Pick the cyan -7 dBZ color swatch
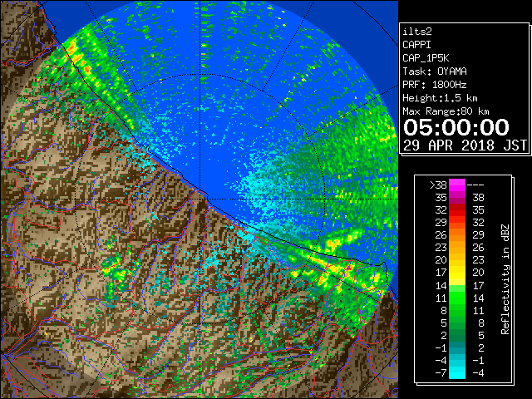 [457, 372]
